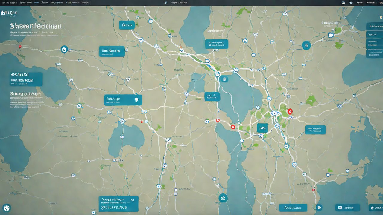The height and width of the screenshot is (215, 383).
Task: Open the teal info panel on the left side
Action: pyautogui.click(x=26, y=79)
